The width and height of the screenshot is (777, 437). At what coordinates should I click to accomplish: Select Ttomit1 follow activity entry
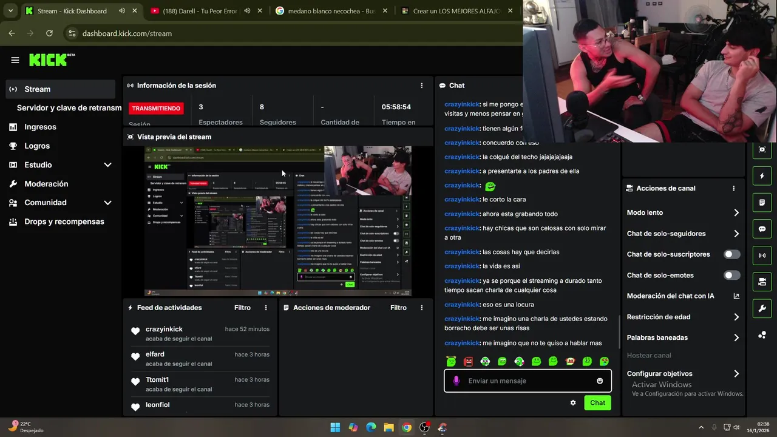200,384
